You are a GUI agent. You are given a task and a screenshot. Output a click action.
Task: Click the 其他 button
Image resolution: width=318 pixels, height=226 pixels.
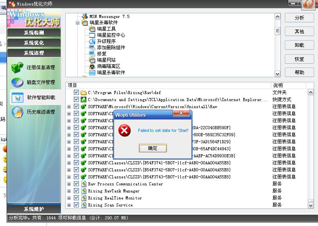coord(299,31)
